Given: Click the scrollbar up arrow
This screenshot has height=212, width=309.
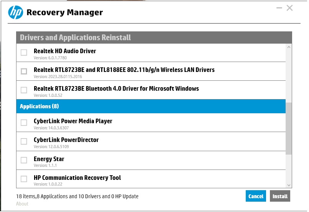Looking at the screenshot, I should coord(289,47).
